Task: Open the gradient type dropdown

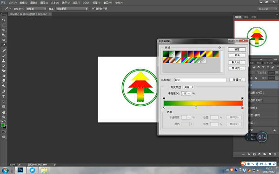Action: (x=189, y=87)
